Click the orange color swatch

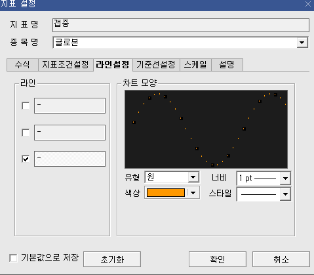166,193
